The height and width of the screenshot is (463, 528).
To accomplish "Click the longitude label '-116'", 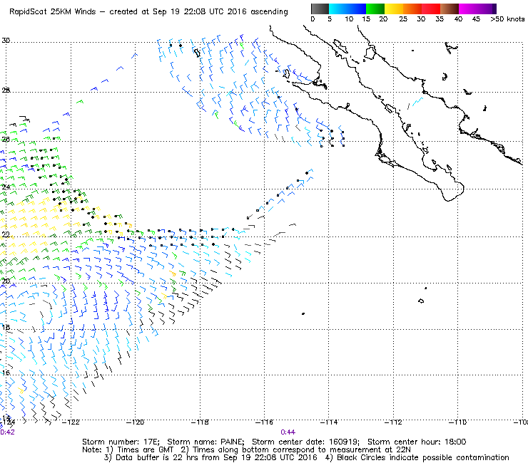I will [x=264, y=422].
